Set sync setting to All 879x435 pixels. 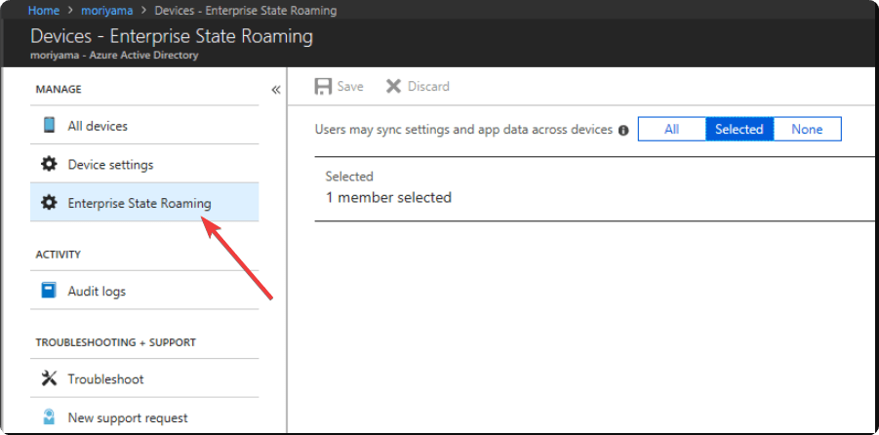671,129
